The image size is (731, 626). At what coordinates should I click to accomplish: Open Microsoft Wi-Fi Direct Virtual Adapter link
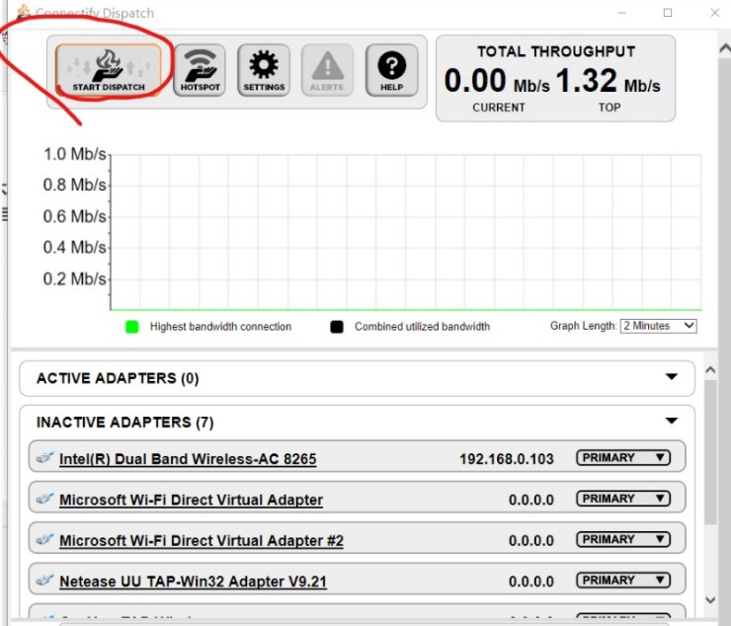point(191,500)
